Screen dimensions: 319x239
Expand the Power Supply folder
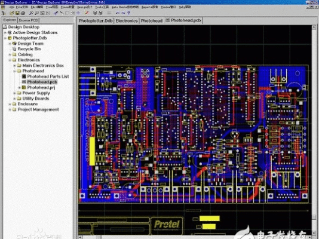[14, 93]
